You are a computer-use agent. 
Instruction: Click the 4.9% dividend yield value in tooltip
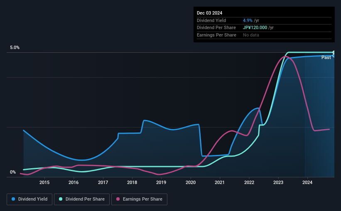click(248, 20)
